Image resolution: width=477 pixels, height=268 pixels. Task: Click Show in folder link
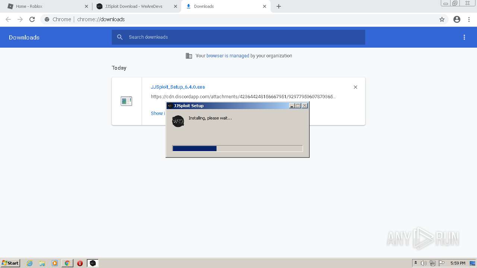click(158, 114)
